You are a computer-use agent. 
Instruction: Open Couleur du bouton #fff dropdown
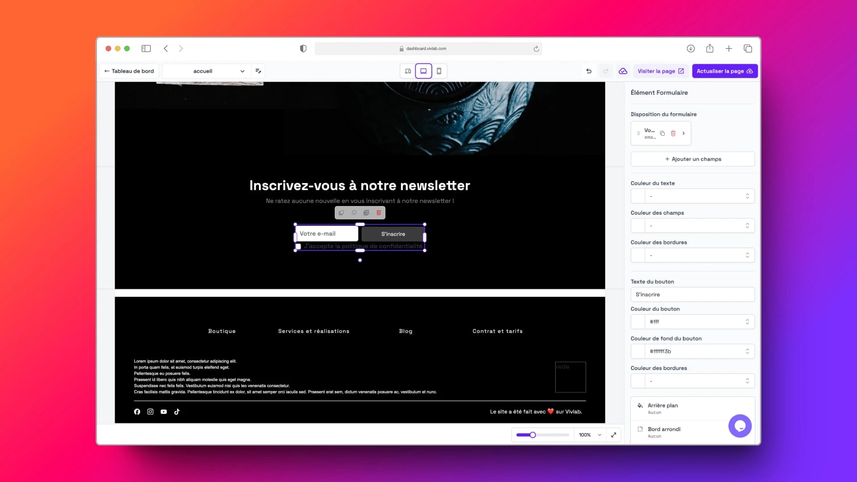tap(699, 322)
